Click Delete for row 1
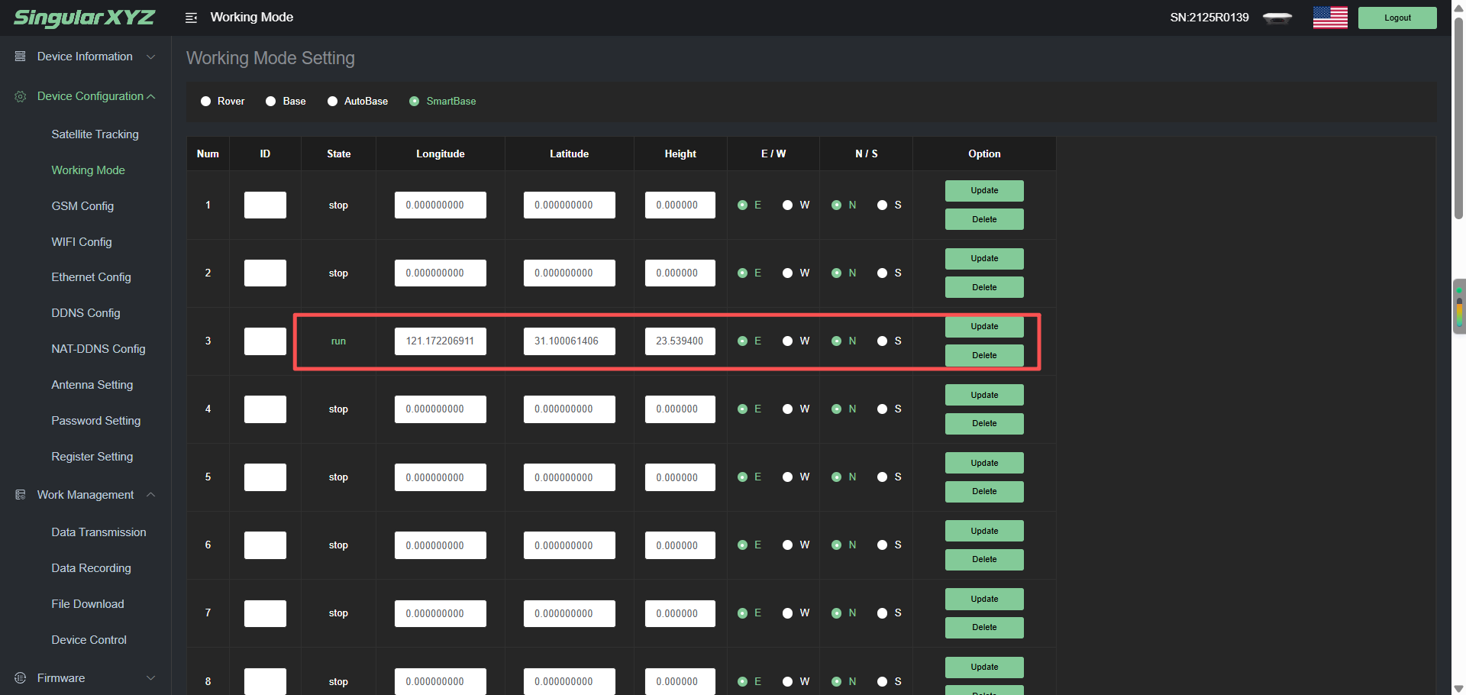The image size is (1466, 695). click(x=984, y=220)
